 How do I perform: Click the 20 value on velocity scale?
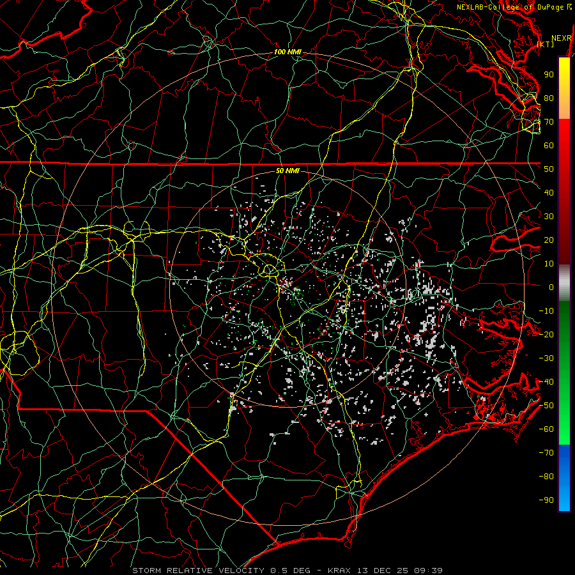pyautogui.click(x=549, y=240)
